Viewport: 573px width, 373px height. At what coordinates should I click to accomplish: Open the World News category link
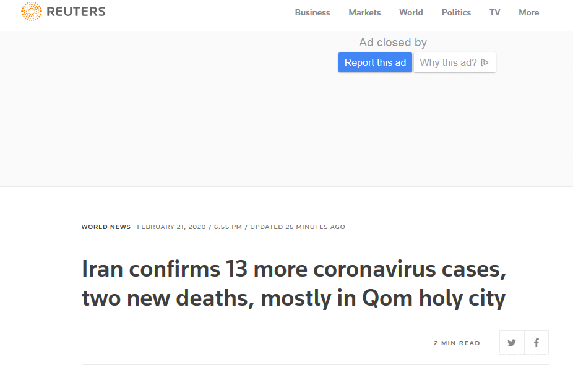tap(106, 227)
